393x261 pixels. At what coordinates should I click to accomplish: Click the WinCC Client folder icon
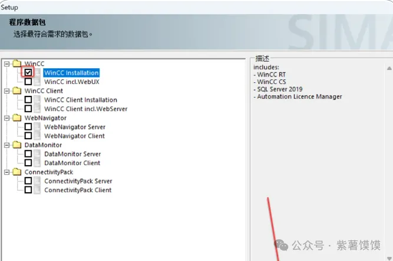(x=16, y=91)
